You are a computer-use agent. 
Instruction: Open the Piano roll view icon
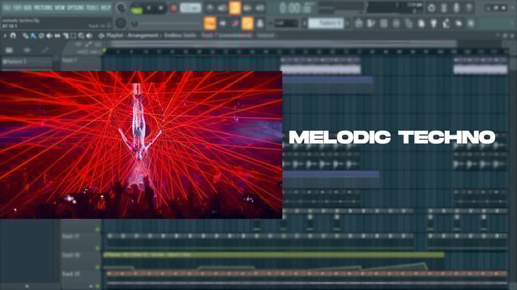[x=372, y=23]
